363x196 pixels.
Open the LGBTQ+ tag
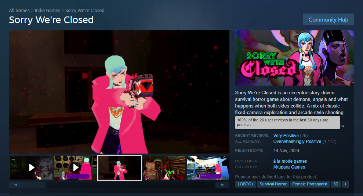click(x=246, y=184)
